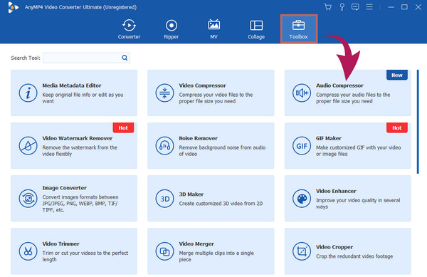Viewport: 427px width, 277px height.
Task: Click 'Crop the redundant video footage' text
Action: [x=354, y=256]
